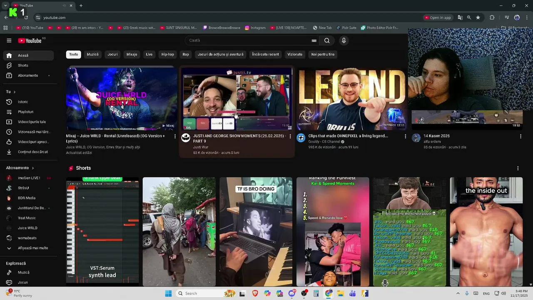Open the YouTube hamburger guide menu

pos(9,40)
